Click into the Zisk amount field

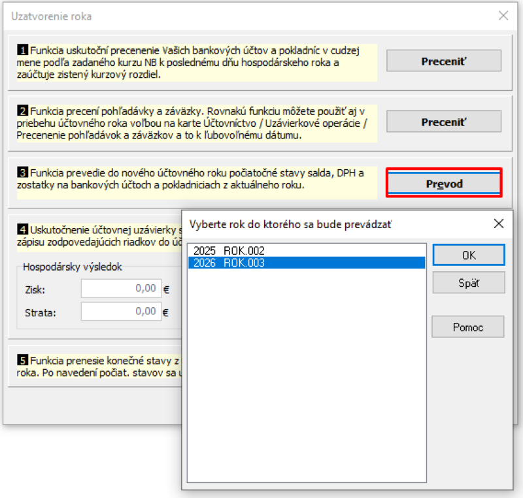121,288
